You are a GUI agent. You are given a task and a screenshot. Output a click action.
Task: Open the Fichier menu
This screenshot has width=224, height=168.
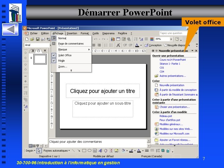pos(34,33)
